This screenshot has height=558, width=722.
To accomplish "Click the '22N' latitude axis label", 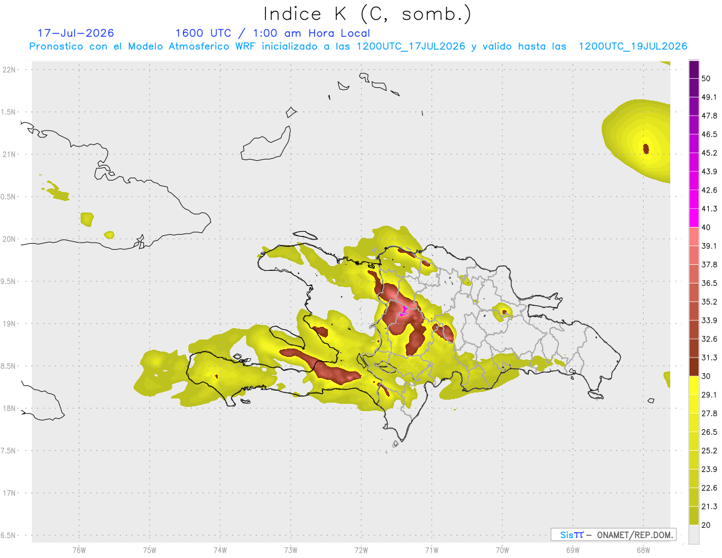I will click(10, 70).
